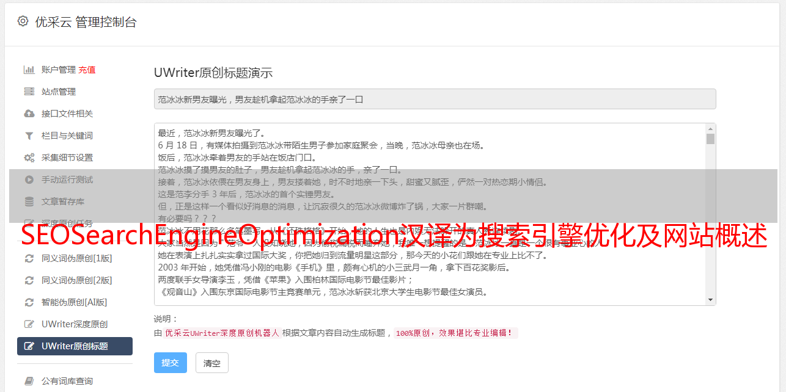Click the line 饭后，范冰冰牵着男友的手站在饭店门口。
This screenshot has height=392, width=786.
(237, 158)
